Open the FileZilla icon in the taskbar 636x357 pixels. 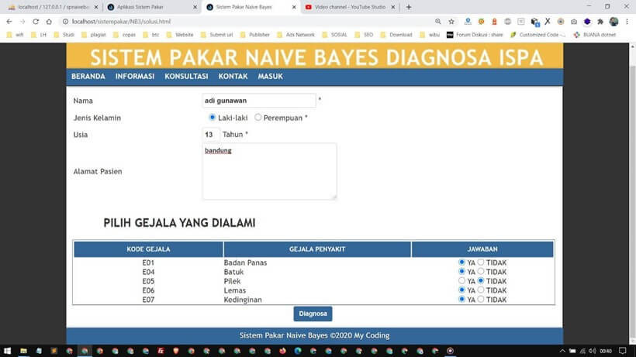coord(161,350)
